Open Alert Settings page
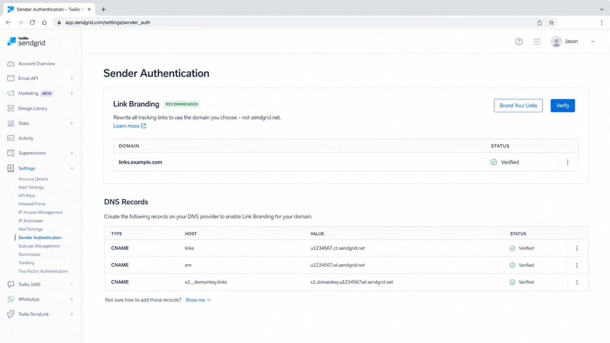This screenshot has width=610, height=343. click(31, 187)
